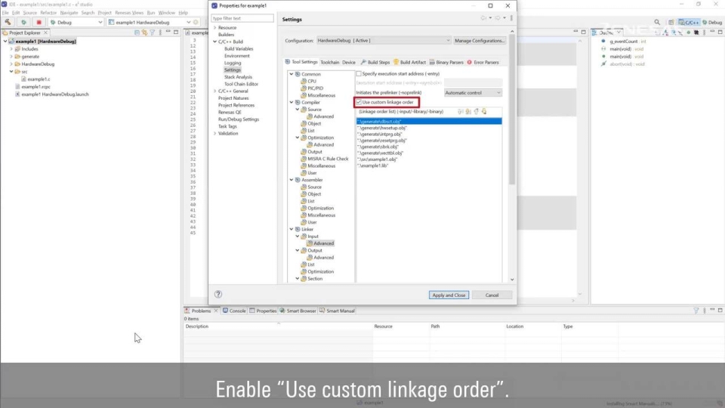
Task: Select the hwsetup.obj linkage entry
Action: [382, 128]
